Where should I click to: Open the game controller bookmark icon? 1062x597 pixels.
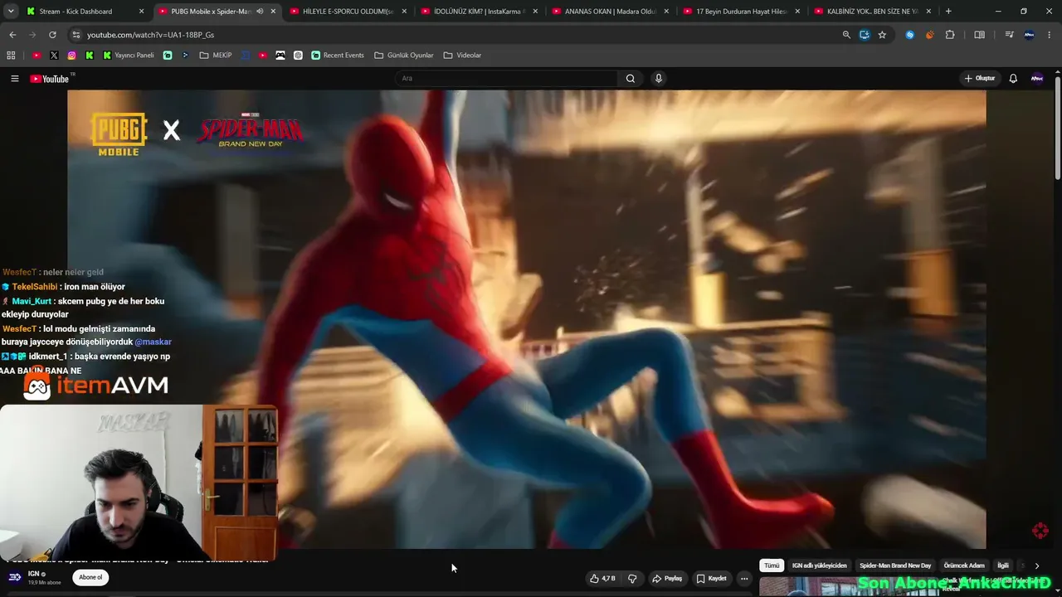click(280, 56)
